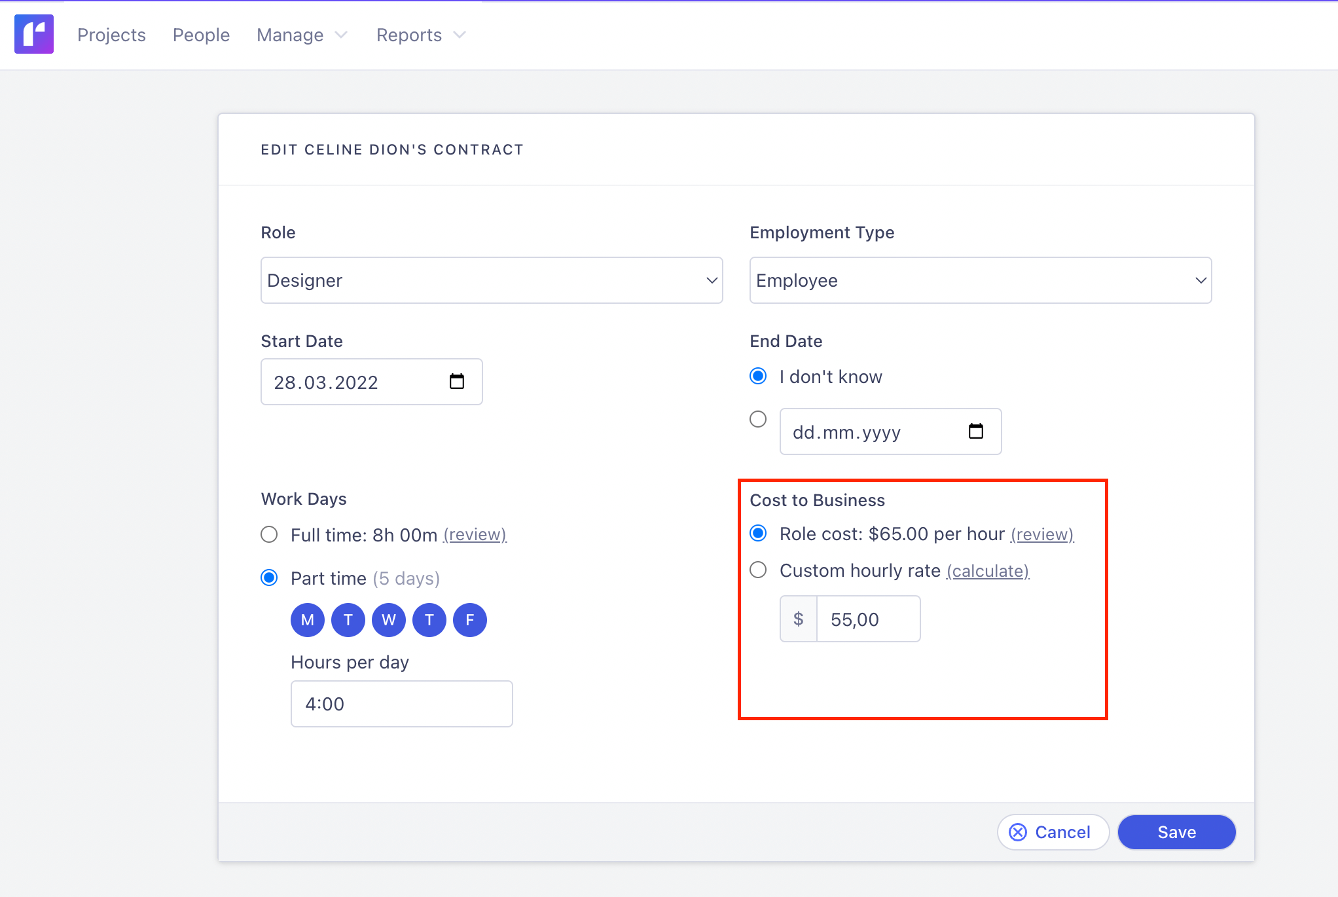
Task: Go to the Projects section
Action: click(111, 35)
